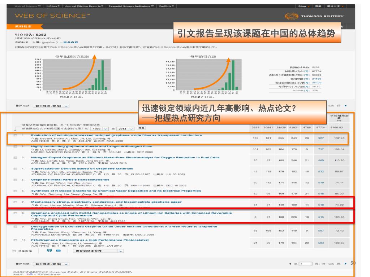Click the Thomson Reuters logo
The image size is (370, 277).
314,16
